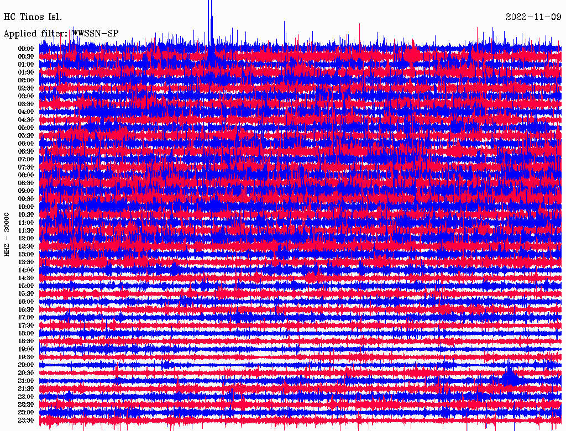566x431 pixels.
Task: Select the 10:00 time label
Action: (x=26, y=207)
